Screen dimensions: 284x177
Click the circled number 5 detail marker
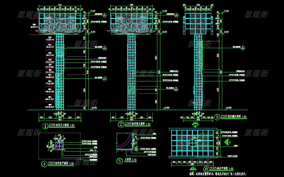click(x=120, y=161)
